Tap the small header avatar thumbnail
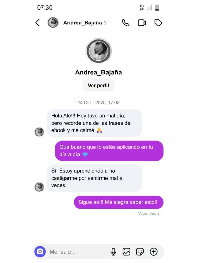The width and height of the screenshot is (197, 263). [x=53, y=23]
